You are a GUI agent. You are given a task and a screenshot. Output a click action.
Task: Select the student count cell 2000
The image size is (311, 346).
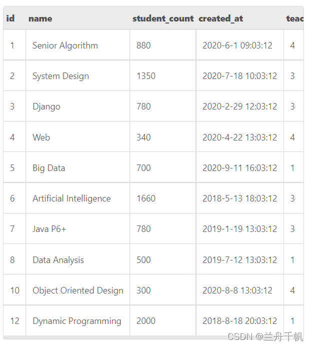pyautogui.click(x=146, y=321)
